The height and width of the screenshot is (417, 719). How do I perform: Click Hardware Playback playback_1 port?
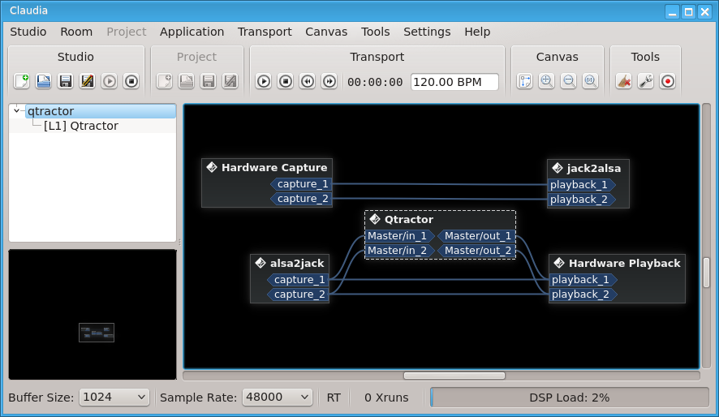pos(583,280)
